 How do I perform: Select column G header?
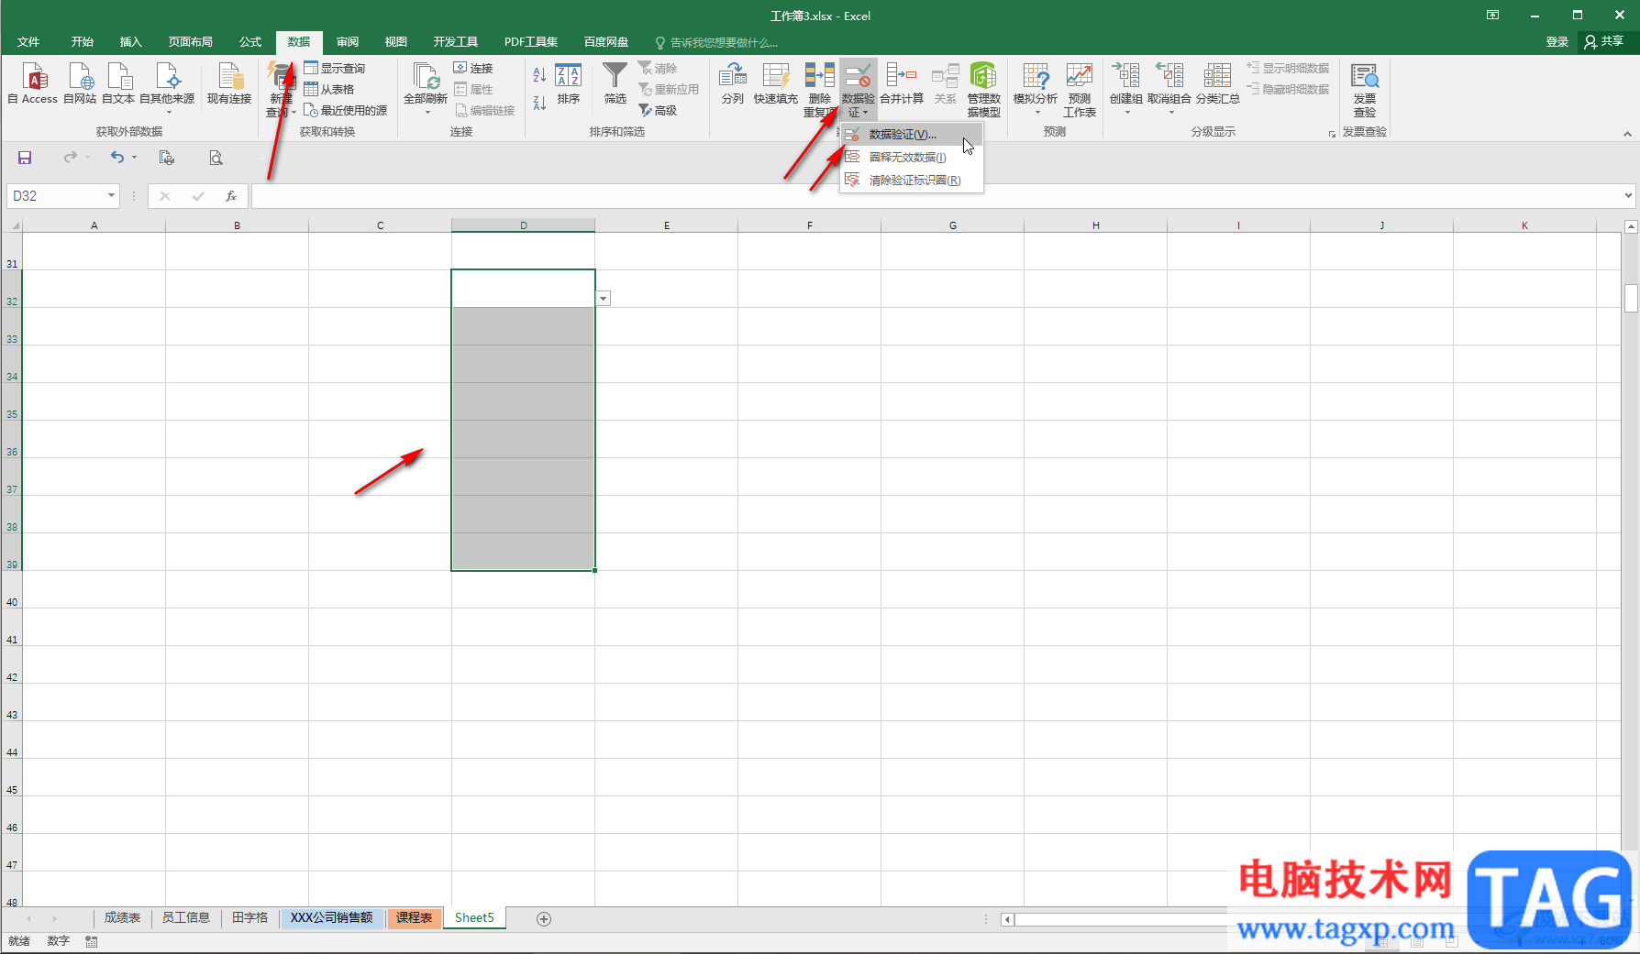pyautogui.click(x=952, y=225)
